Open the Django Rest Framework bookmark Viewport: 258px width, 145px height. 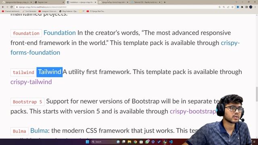[x=96, y=11]
